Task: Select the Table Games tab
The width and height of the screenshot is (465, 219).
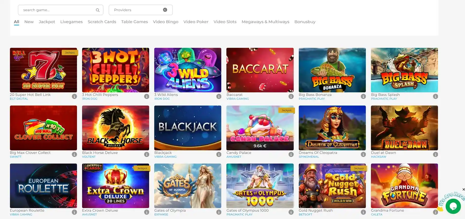Action: point(135,22)
